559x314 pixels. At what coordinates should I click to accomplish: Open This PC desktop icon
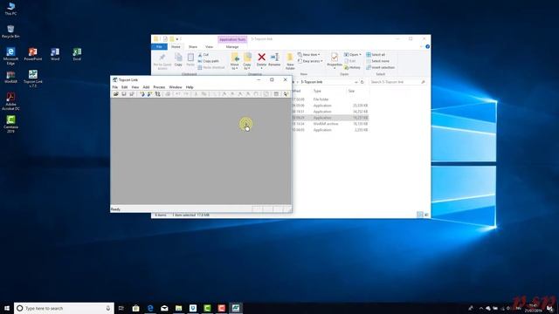pyautogui.click(x=10, y=9)
